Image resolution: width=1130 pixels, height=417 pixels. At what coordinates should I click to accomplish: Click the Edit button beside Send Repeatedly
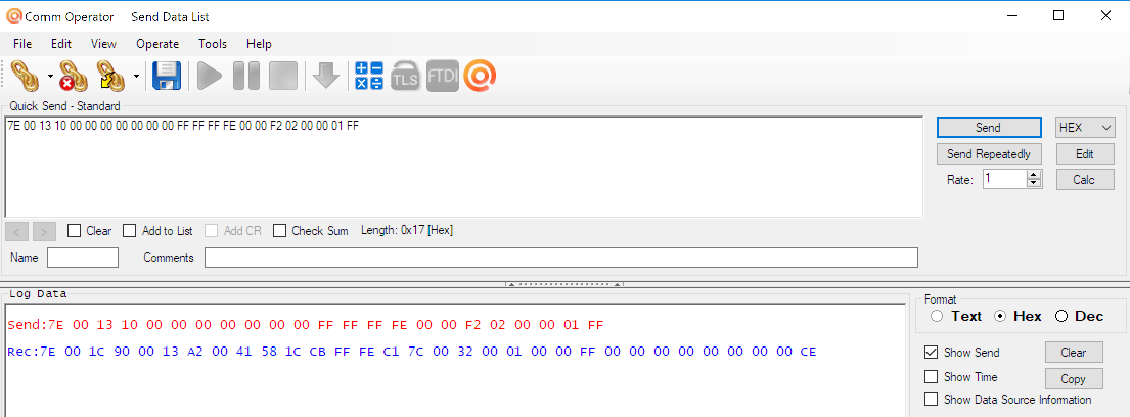(1085, 154)
